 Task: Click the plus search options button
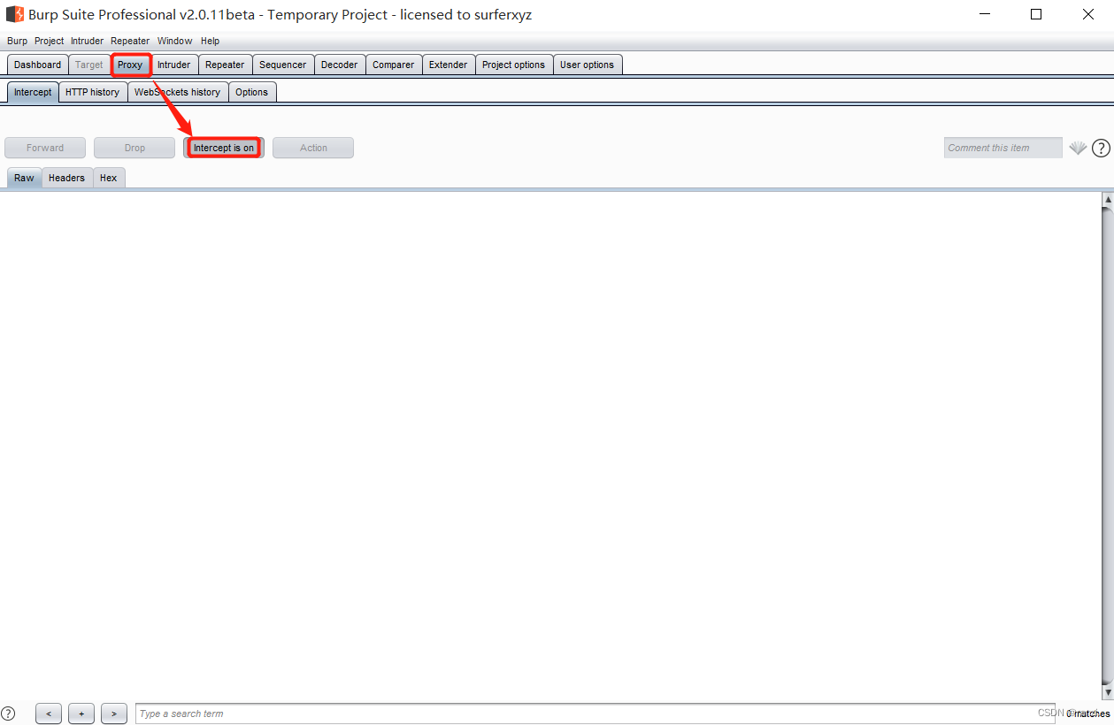pos(81,714)
